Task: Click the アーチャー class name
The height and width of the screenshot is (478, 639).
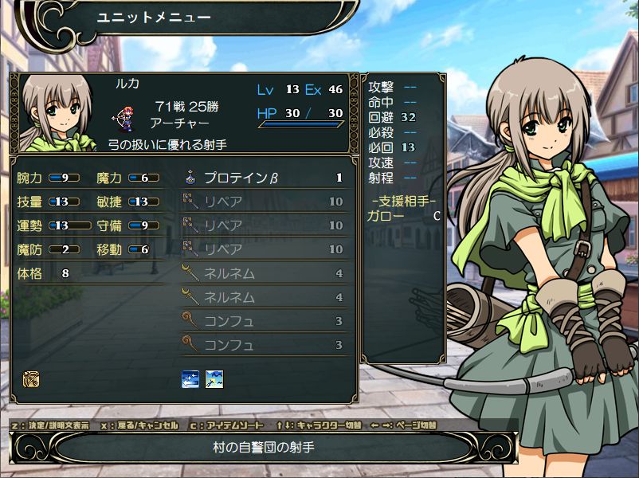Action: (x=180, y=123)
